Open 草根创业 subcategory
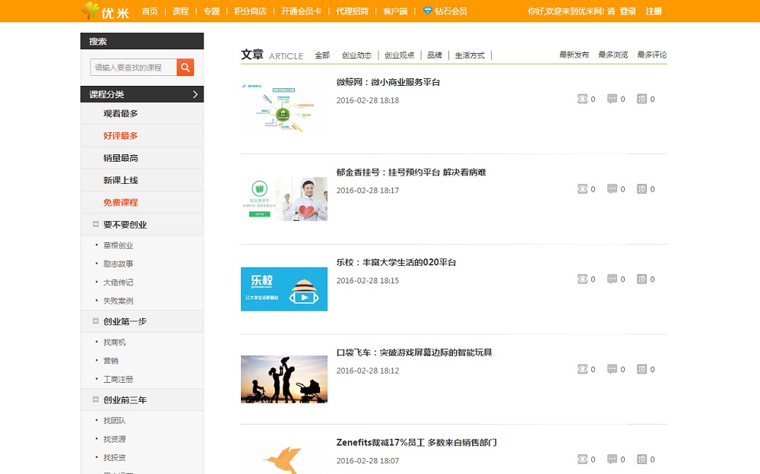This screenshot has height=474, width=760. tap(119, 245)
